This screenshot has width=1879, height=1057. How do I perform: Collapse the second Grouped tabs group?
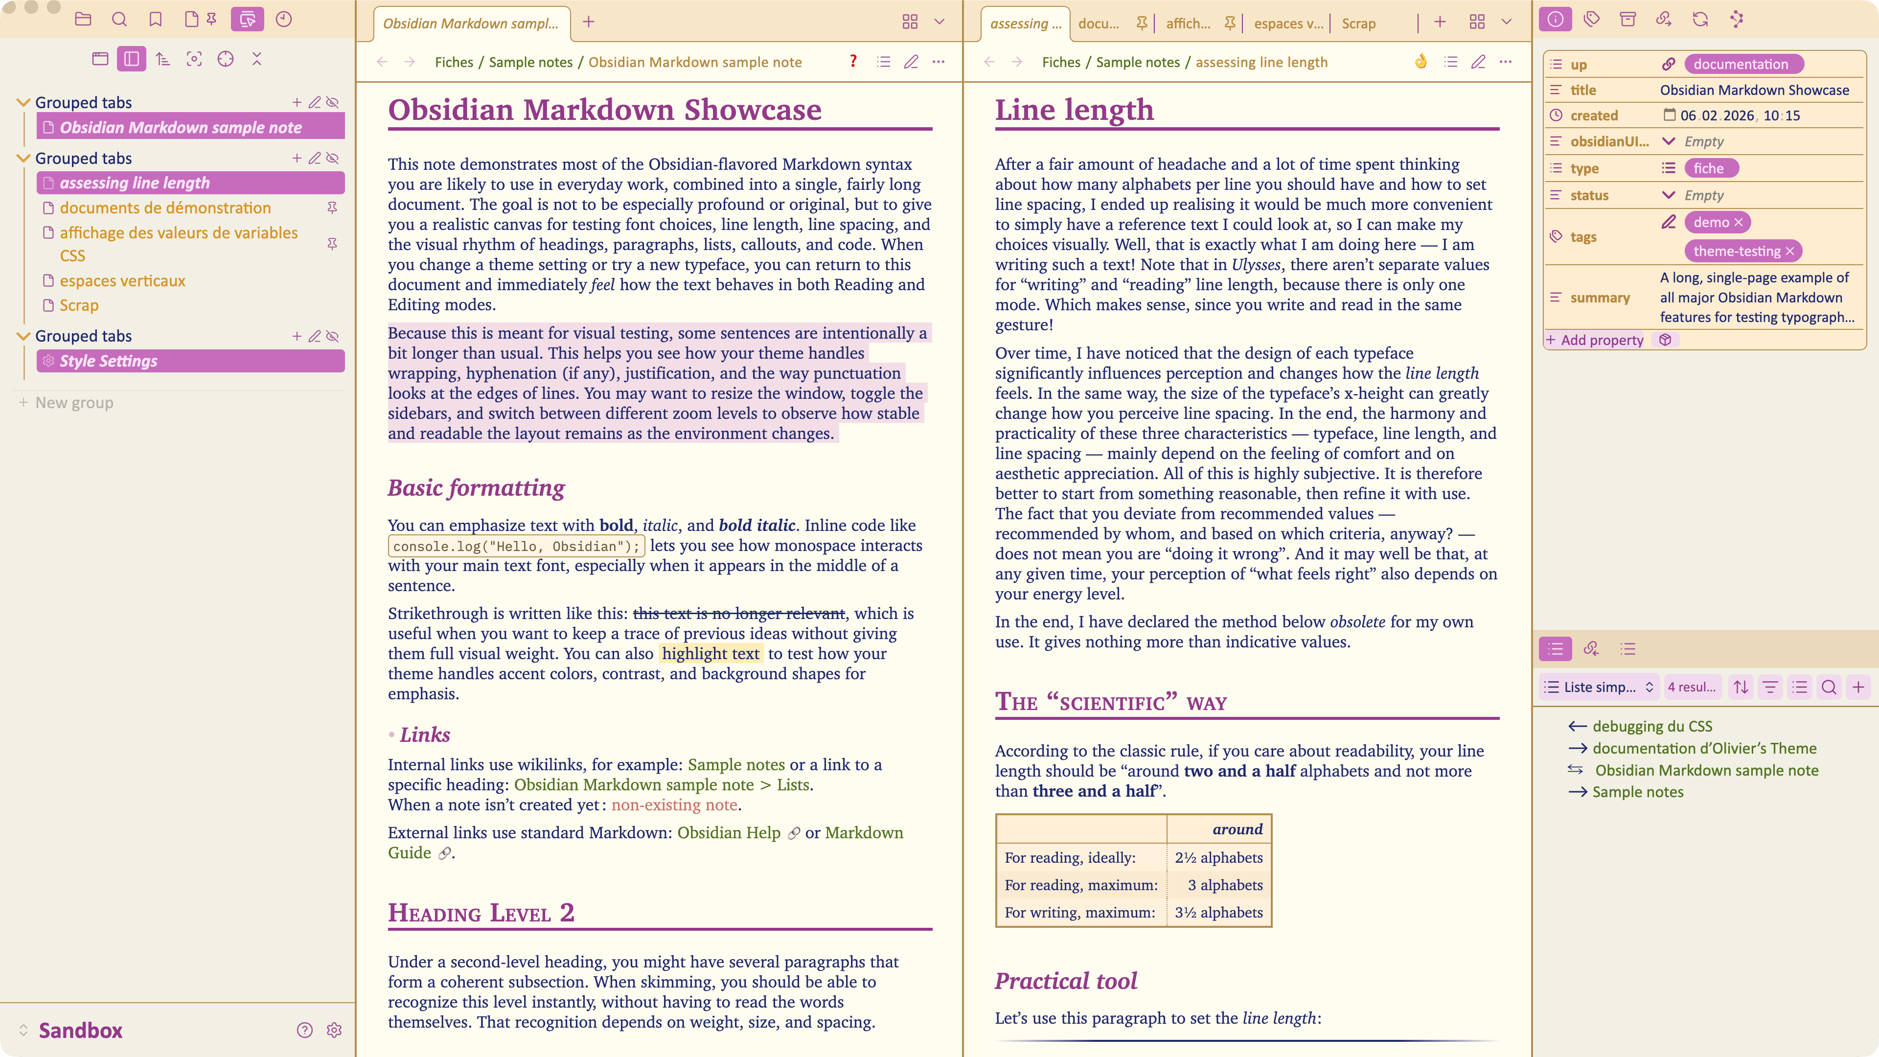tap(23, 158)
